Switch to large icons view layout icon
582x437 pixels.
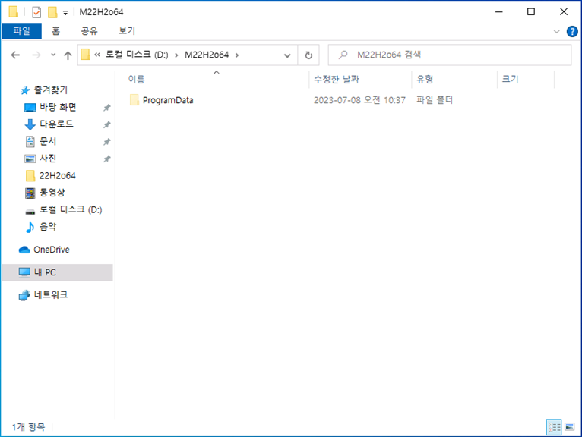[570, 427]
